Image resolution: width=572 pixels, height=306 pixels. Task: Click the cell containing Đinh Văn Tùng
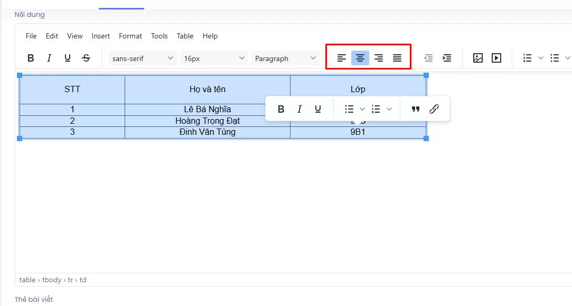pos(207,132)
